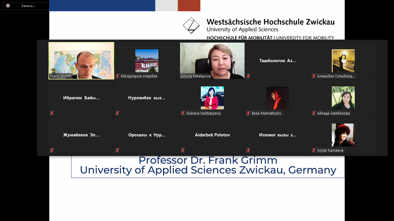Click 'University of Applied Sciences Zwickau, Germany' line
Screen dimensions: 394x221
[208, 170]
